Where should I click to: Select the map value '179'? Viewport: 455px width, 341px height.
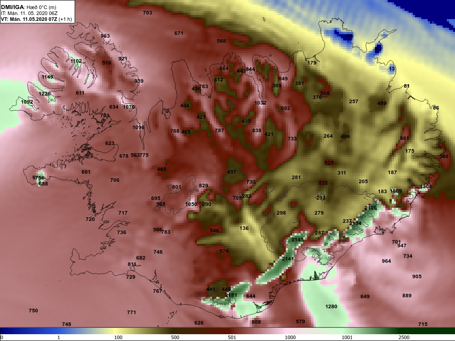(x=312, y=63)
